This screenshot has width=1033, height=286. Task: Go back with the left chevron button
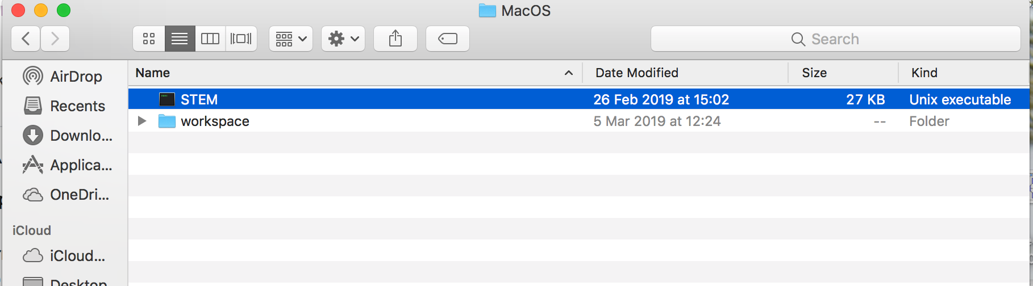coord(26,39)
